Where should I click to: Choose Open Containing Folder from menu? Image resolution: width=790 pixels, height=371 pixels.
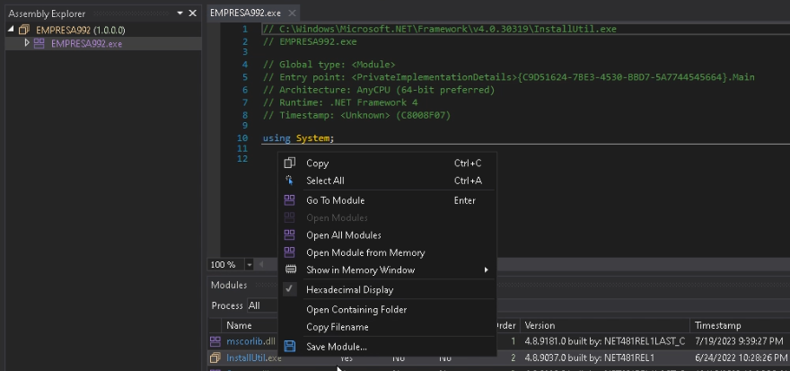pyautogui.click(x=356, y=309)
